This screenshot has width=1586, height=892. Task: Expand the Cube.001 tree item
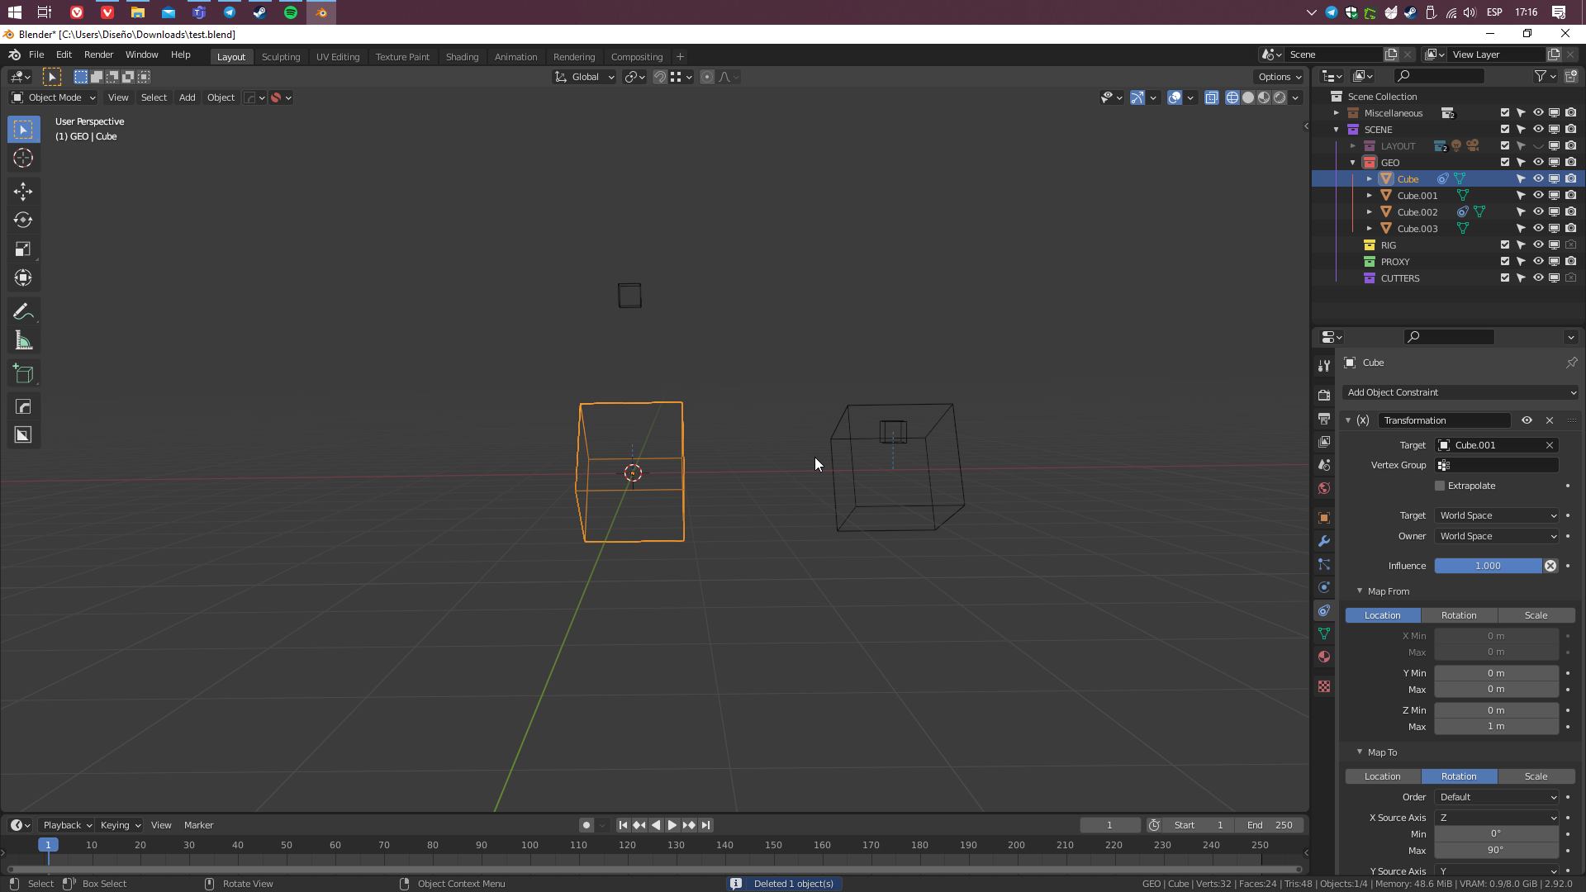(x=1369, y=196)
